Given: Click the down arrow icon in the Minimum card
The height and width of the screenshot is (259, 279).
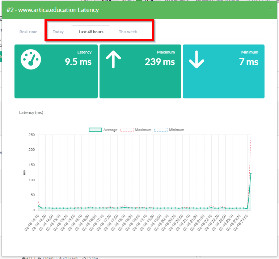Looking at the screenshot, I should point(196,59).
